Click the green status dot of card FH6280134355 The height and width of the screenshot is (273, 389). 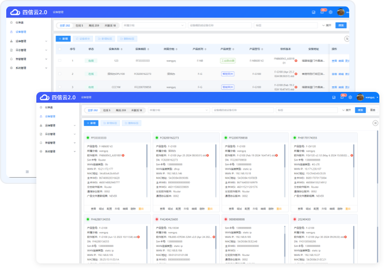[x=88, y=219]
